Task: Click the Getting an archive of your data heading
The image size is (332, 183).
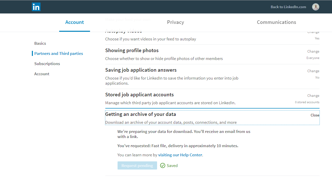Action: [141, 114]
